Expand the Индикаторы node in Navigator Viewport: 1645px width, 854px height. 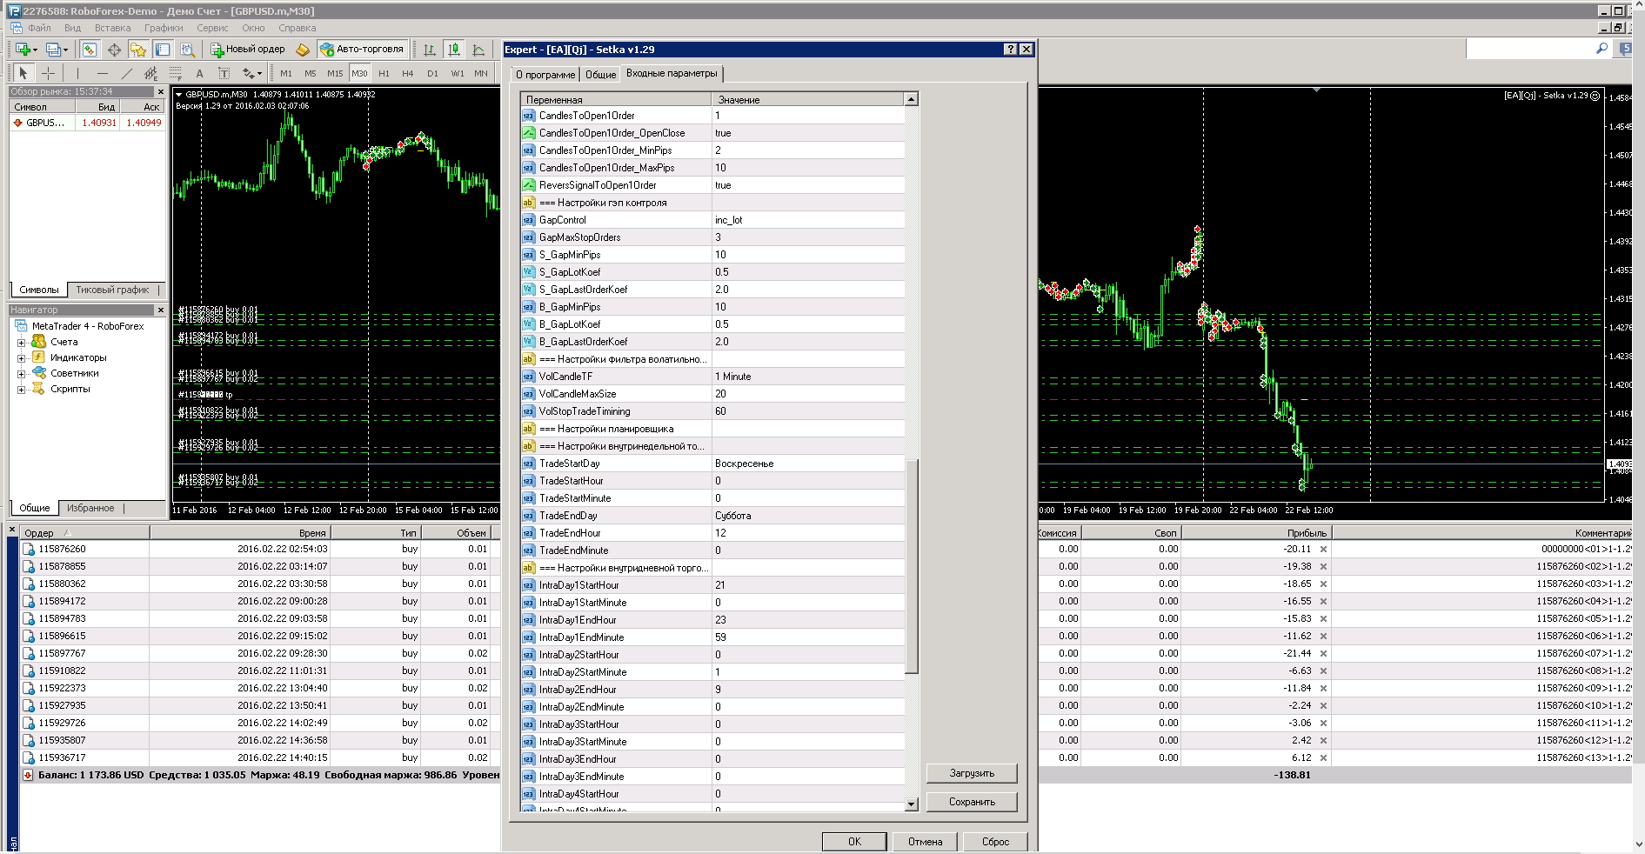tap(21, 357)
